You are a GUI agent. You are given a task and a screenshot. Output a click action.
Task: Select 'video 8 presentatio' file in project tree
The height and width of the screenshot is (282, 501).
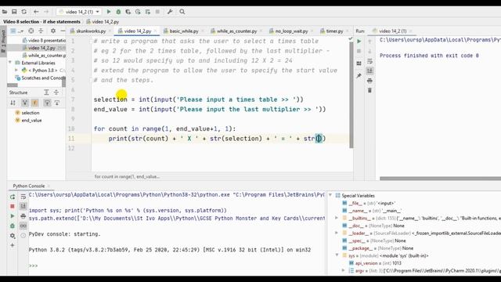[x=44, y=40]
